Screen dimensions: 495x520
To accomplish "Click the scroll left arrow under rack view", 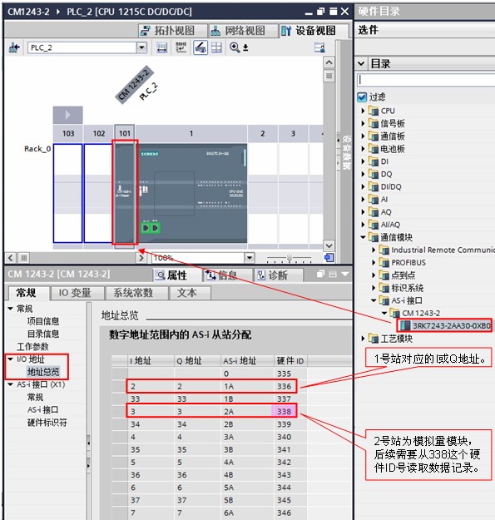I will 11,258.
